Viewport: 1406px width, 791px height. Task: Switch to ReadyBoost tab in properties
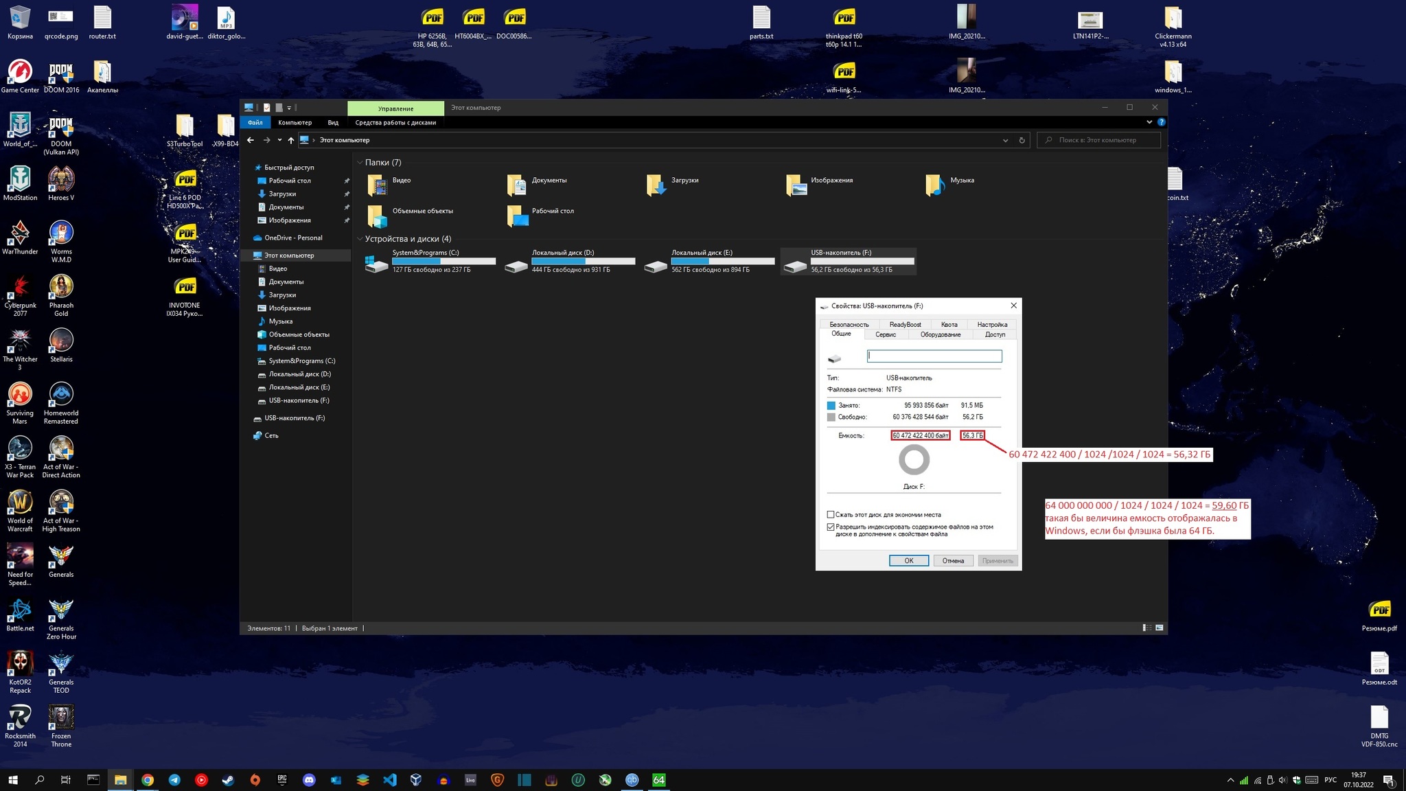coord(905,324)
